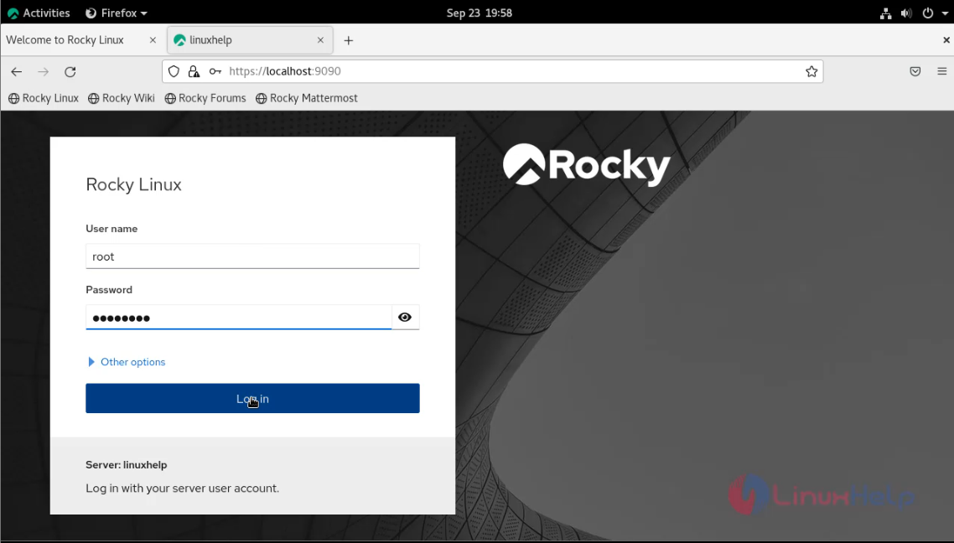Close the linuxhelp tab
Viewport: 954px width, 543px height.
point(320,40)
